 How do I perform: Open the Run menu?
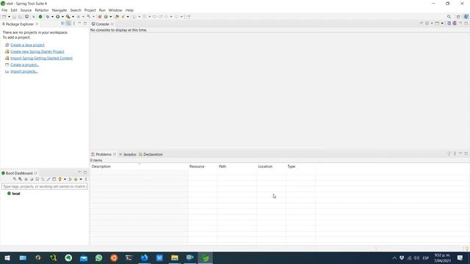pos(102,10)
